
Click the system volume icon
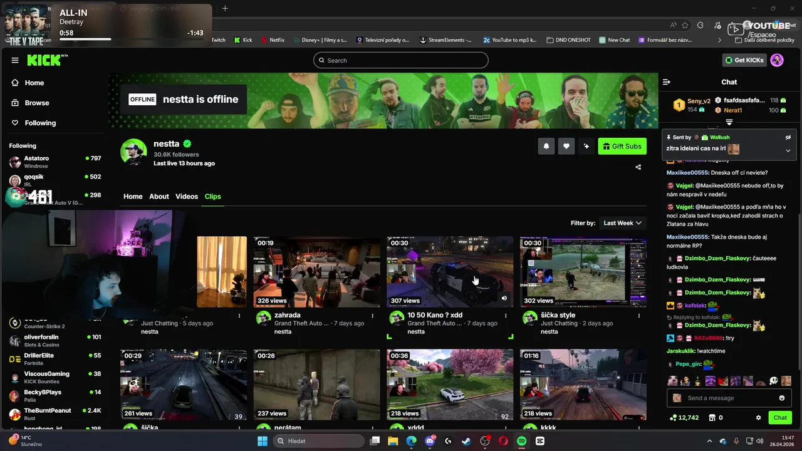coord(761,441)
